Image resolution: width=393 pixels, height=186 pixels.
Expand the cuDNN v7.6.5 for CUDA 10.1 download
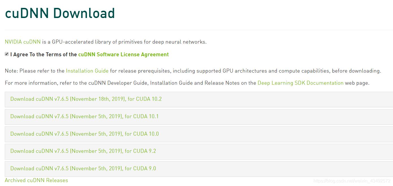coord(85,116)
